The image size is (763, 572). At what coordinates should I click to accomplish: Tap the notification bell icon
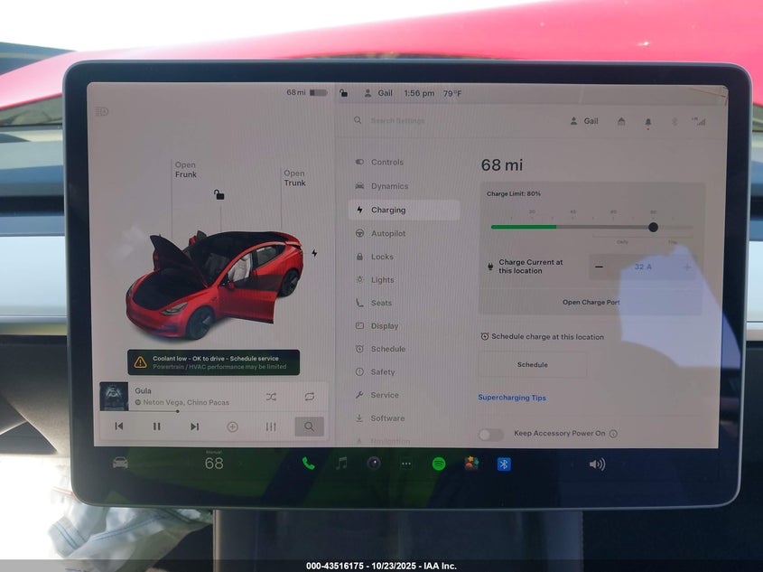[x=647, y=122]
